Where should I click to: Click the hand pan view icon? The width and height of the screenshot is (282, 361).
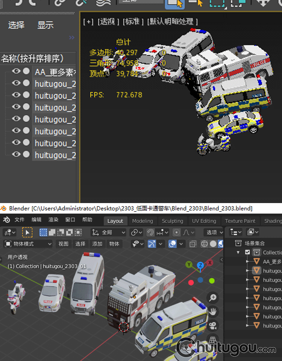213,311
